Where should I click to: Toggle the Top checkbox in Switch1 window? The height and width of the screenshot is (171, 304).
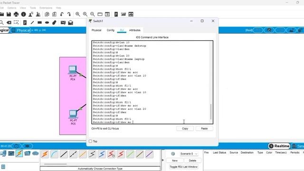(x=90, y=141)
